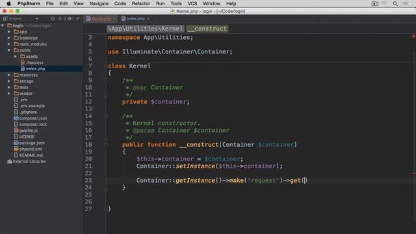Open the Apple menu

click(x=8, y=3)
